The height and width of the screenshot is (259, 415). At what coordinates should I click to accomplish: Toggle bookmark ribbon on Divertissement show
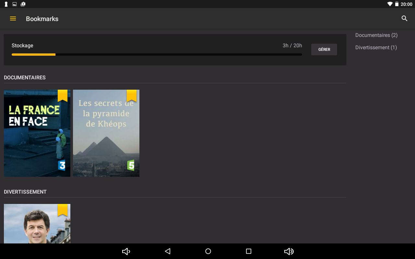point(63,210)
